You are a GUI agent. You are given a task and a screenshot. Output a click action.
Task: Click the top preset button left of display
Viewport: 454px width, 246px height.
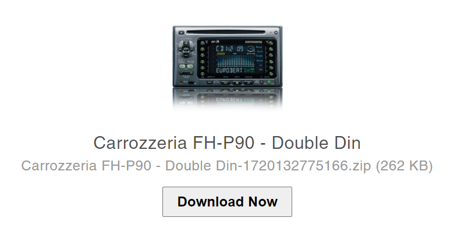click(x=203, y=43)
